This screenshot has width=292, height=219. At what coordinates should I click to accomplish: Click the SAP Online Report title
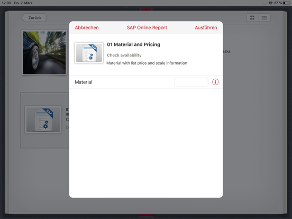tap(147, 28)
